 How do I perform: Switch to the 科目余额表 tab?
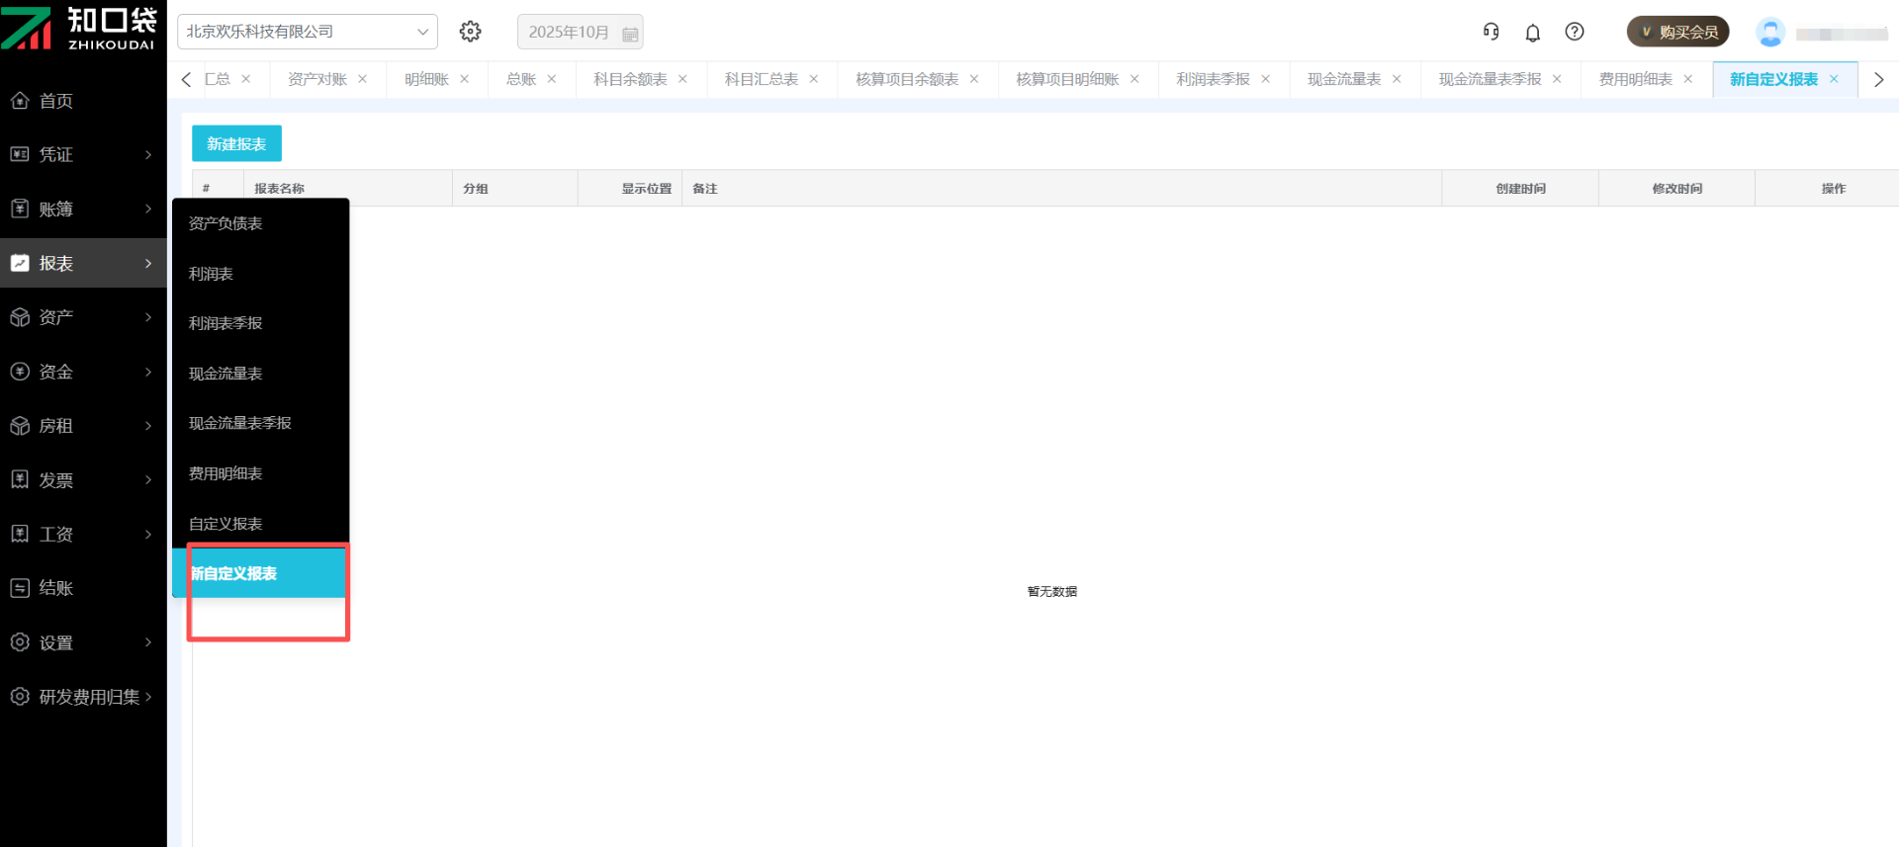[x=630, y=79]
